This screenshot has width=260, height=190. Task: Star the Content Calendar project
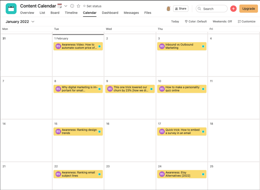(78, 6)
